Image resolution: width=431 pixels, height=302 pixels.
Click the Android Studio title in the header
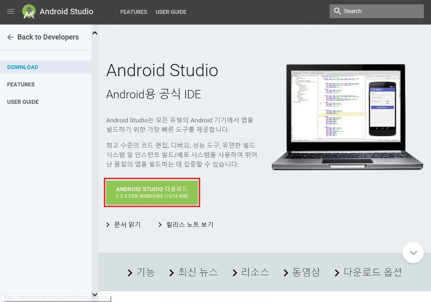click(x=66, y=11)
